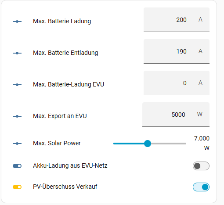Click the slider icon beside Max. Batterie Ladung
Screen dimensions: 224x205
(x=17, y=22)
